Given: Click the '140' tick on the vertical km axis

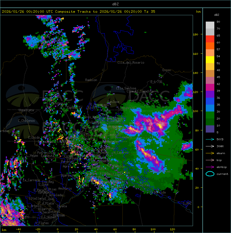Looking at the screenshot, I should (195, 73).
